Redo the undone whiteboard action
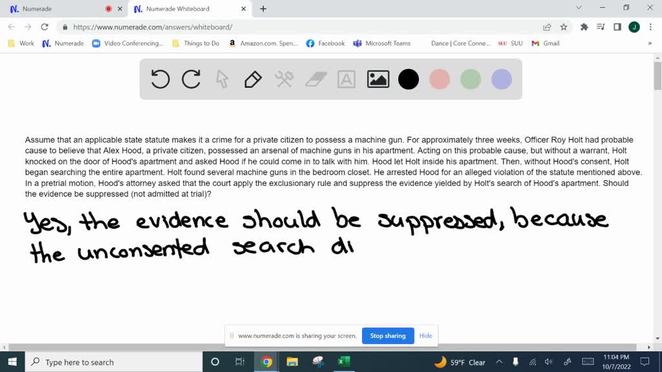Screen dimensions: 662x372 click(x=191, y=79)
